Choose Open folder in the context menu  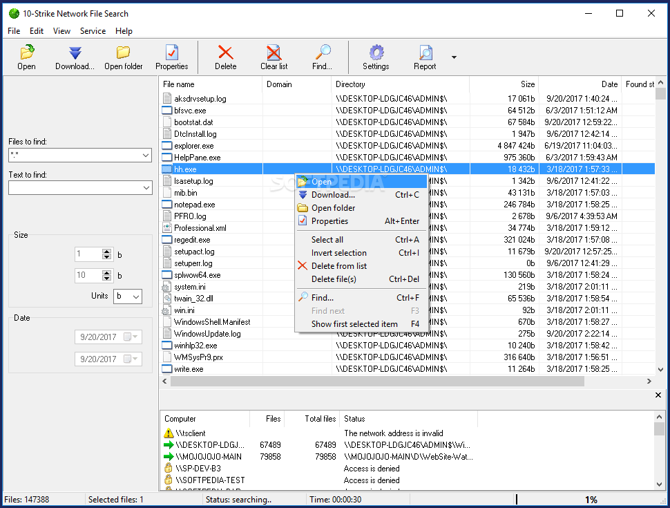coord(361,208)
